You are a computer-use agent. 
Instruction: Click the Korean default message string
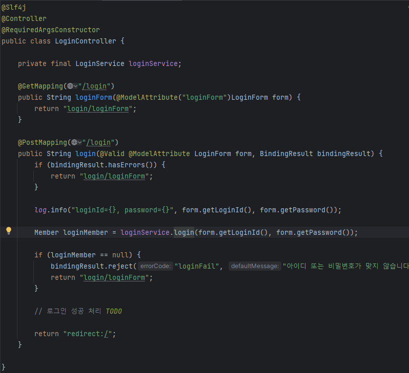(x=346, y=266)
